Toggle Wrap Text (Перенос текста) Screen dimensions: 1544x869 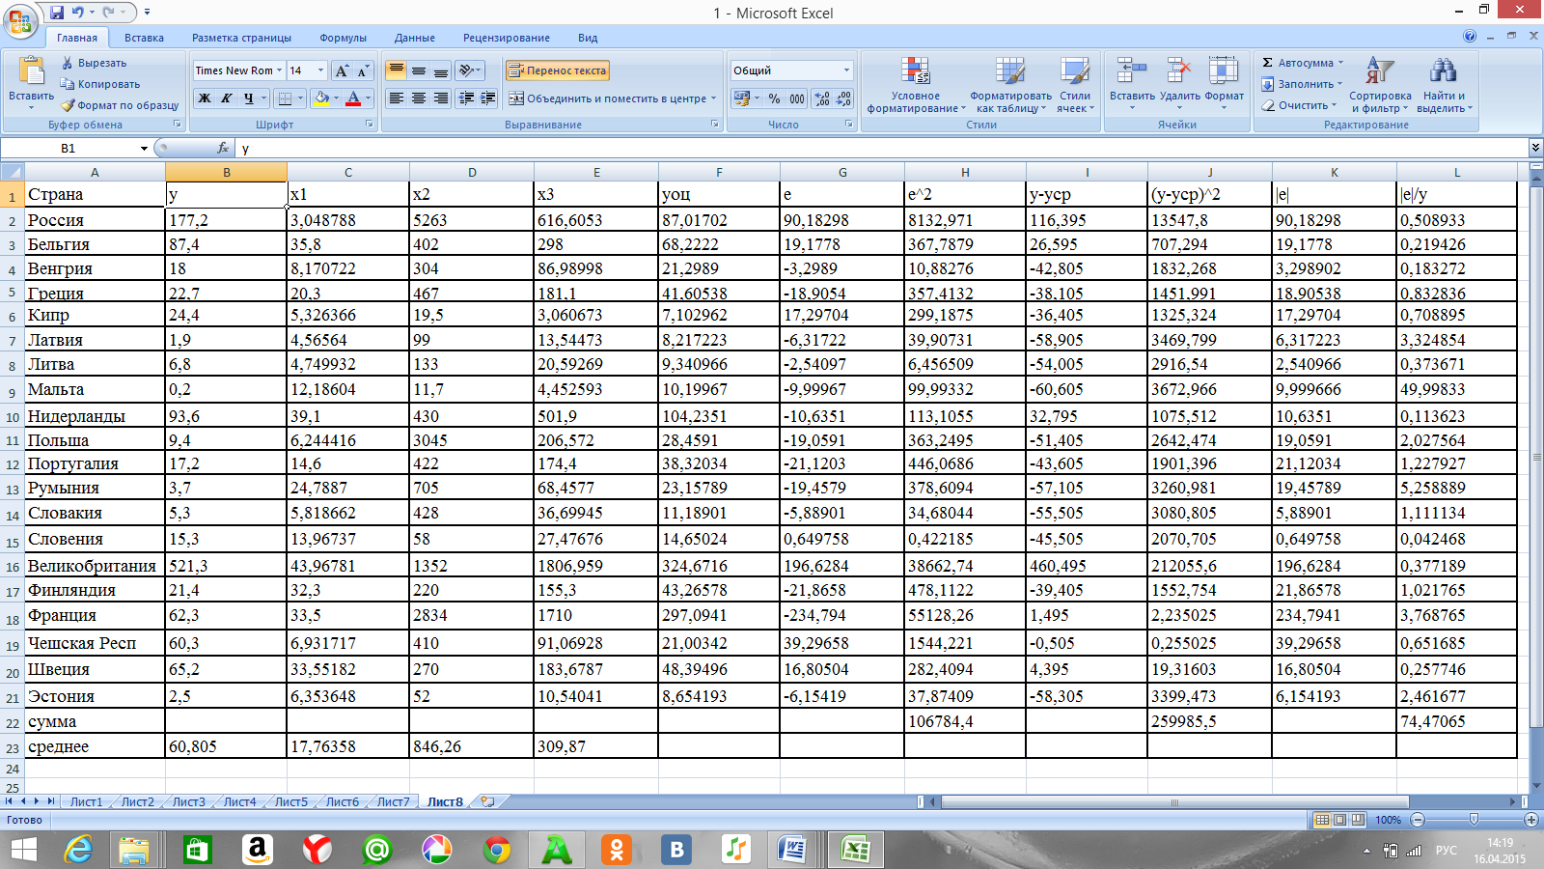tap(558, 70)
